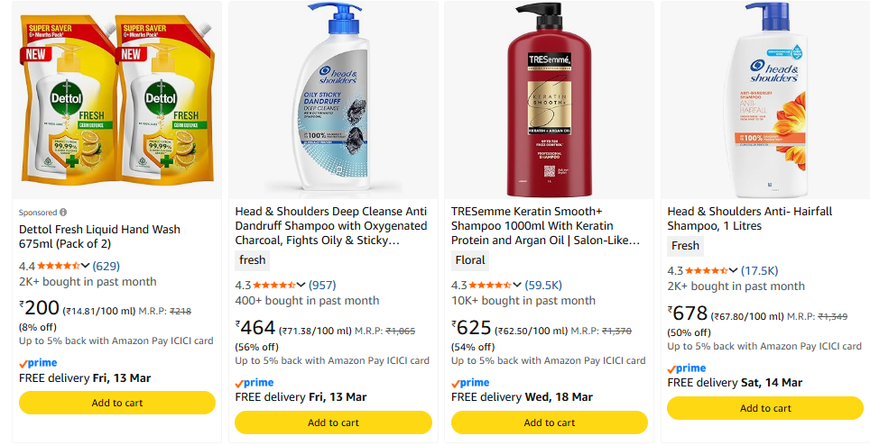View 59.5K reviews for TRESemme
The height and width of the screenshot is (445, 870).
(544, 286)
